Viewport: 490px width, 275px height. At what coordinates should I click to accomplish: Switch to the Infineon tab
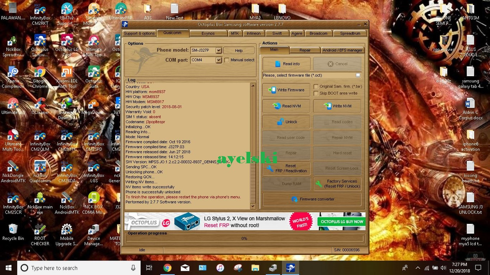pos(253,34)
